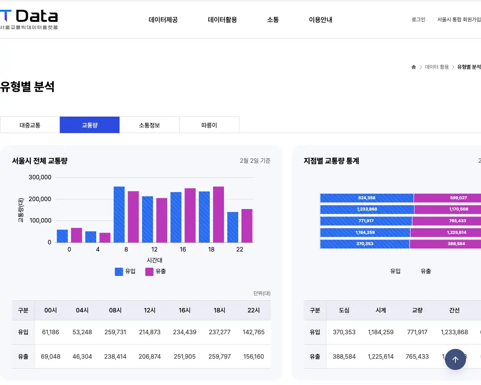Open the 데이터활용 menu
The image size is (481, 385).
pyautogui.click(x=222, y=20)
